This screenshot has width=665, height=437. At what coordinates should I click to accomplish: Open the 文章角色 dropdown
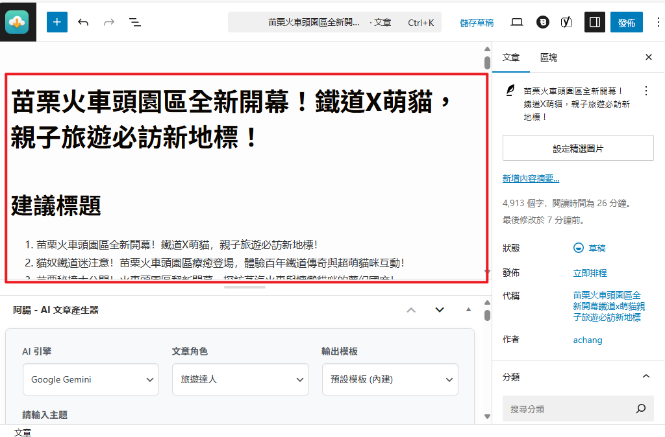[240, 379]
